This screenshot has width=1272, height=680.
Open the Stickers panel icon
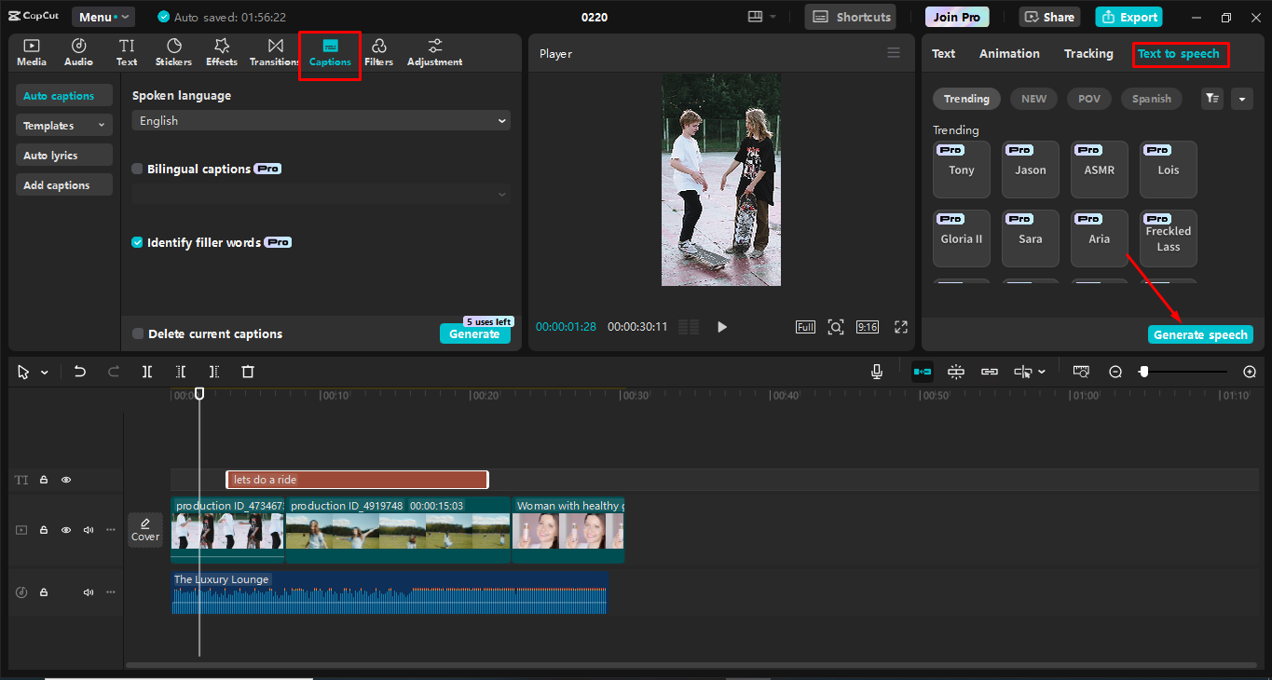tap(173, 52)
